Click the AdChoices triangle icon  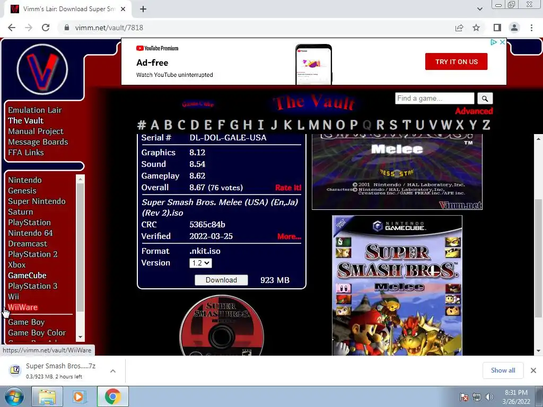(x=494, y=42)
